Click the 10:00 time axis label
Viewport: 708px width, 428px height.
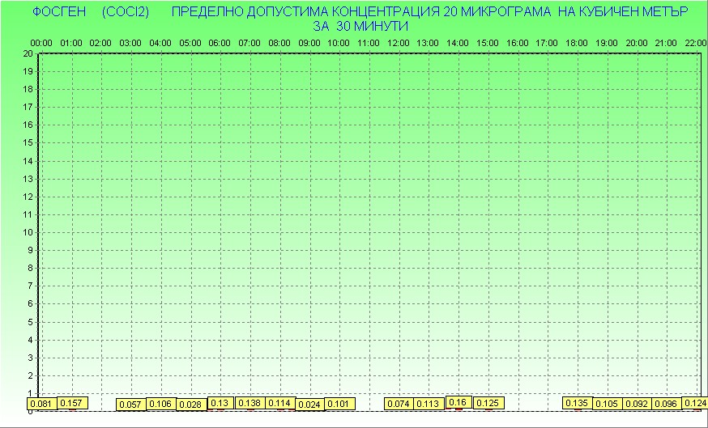pyautogui.click(x=339, y=44)
